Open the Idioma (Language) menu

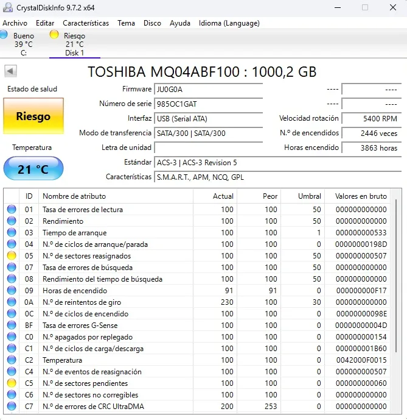pyautogui.click(x=229, y=23)
